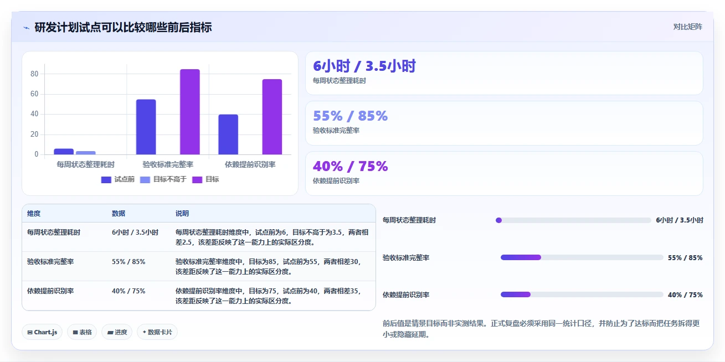The width and height of the screenshot is (725, 362).
Task: Open the 6小时 / 3.5小时 data card
Action: point(504,73)
